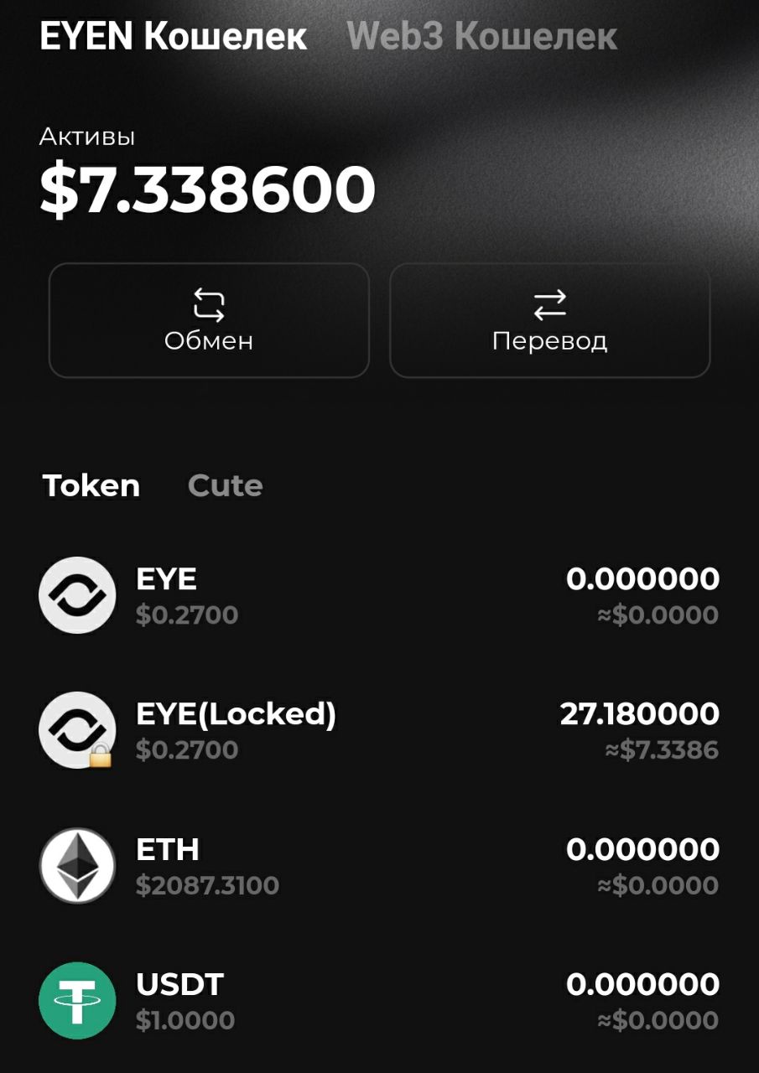
Task: Switch to the Cute tab
Action: click(x=226, y=485)
